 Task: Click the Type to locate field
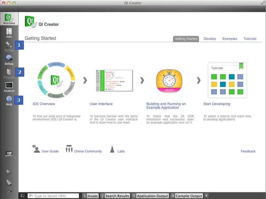[x=55, y=196]
